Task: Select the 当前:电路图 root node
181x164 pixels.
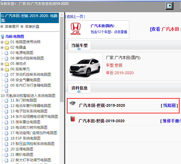Action: [x=14, y=36]
